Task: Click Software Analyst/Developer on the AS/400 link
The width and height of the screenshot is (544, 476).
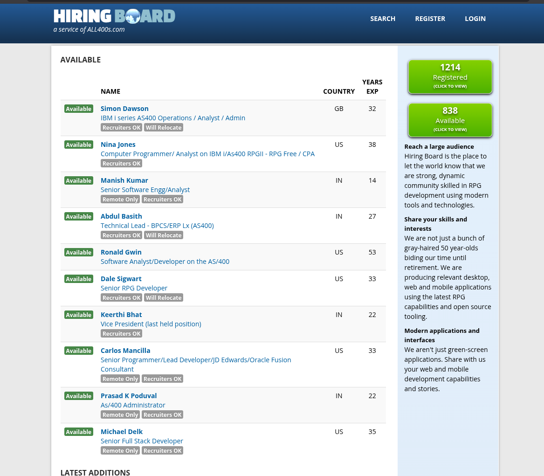Action: click(x=165, y=262)
